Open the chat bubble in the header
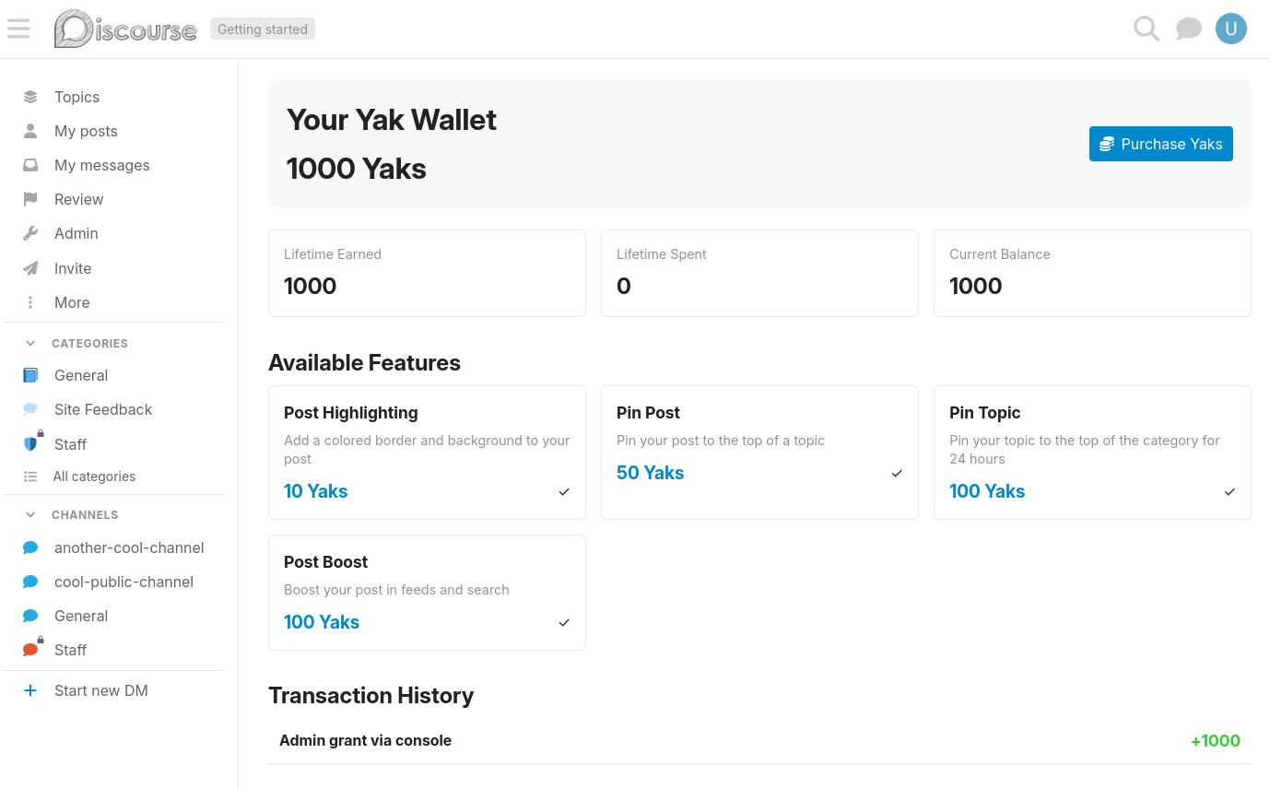 (1188, 29)
